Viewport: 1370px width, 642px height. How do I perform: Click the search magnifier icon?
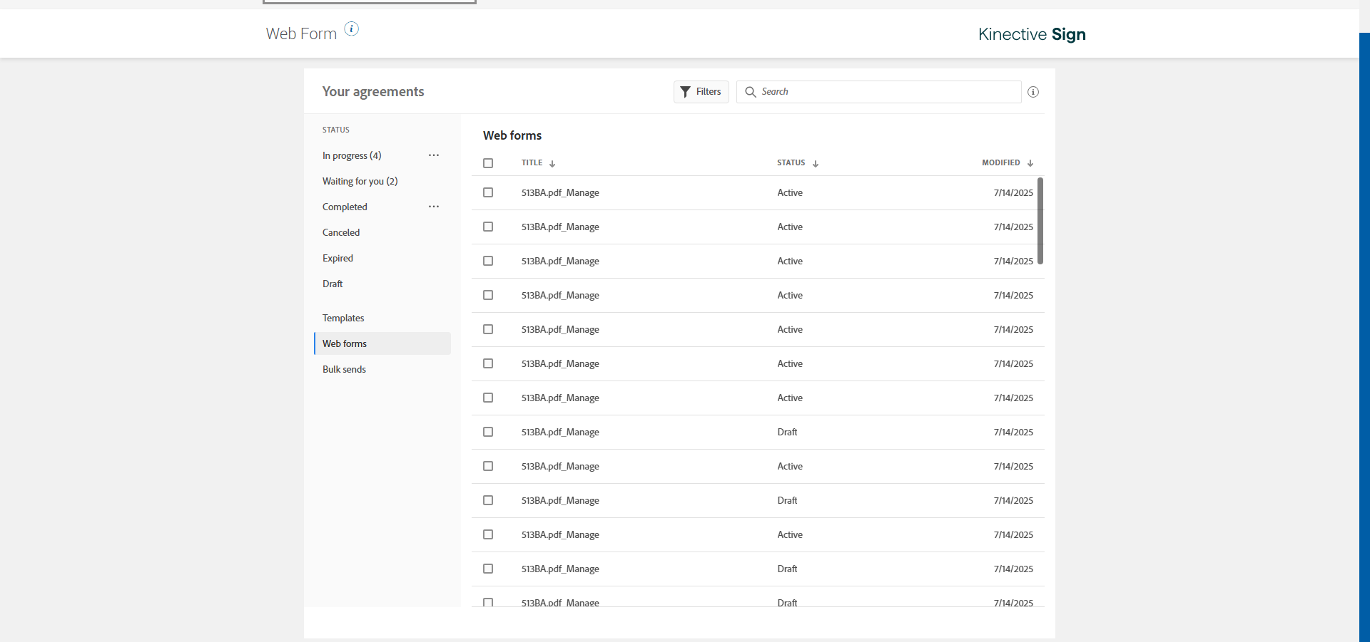tap(751, 92)
